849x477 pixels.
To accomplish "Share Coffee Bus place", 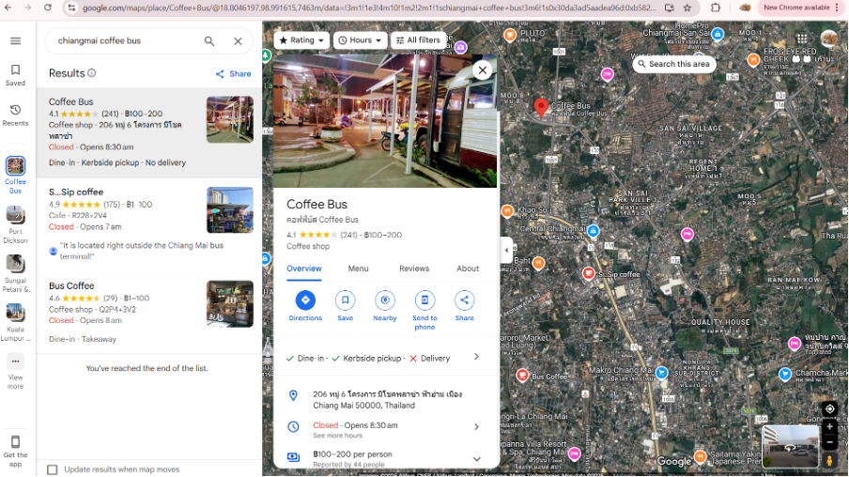I will (x=465, y=300).
